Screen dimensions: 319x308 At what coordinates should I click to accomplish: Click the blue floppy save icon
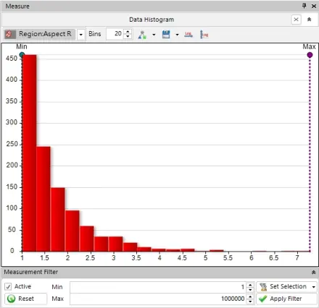pos(166,35)
